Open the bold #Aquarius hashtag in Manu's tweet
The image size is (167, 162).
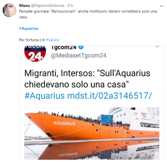(x=29, y=28)
